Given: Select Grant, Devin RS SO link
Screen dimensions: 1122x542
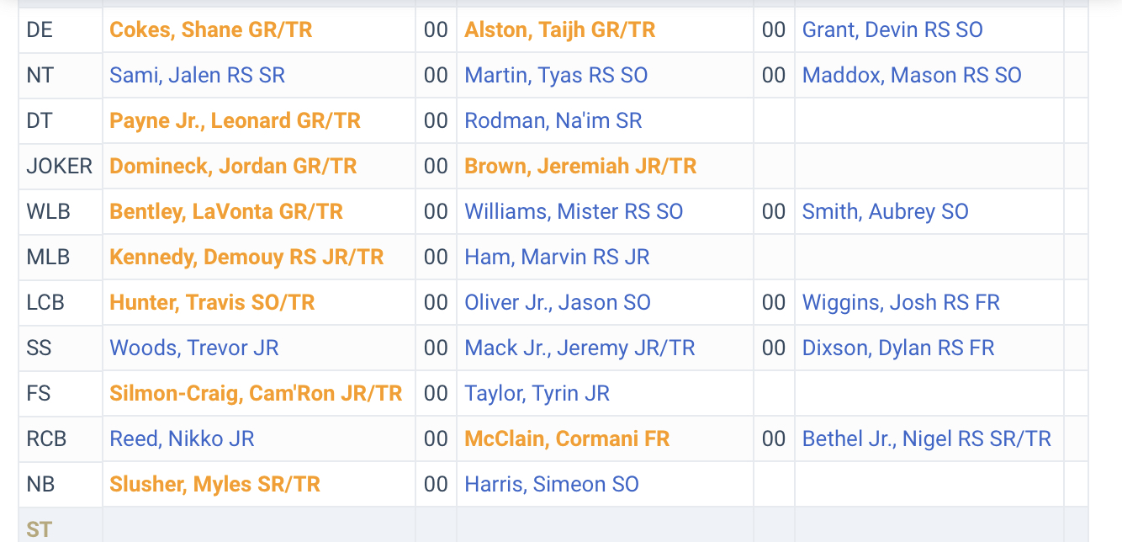Looking at the screenshot, I should coord(892,29).
